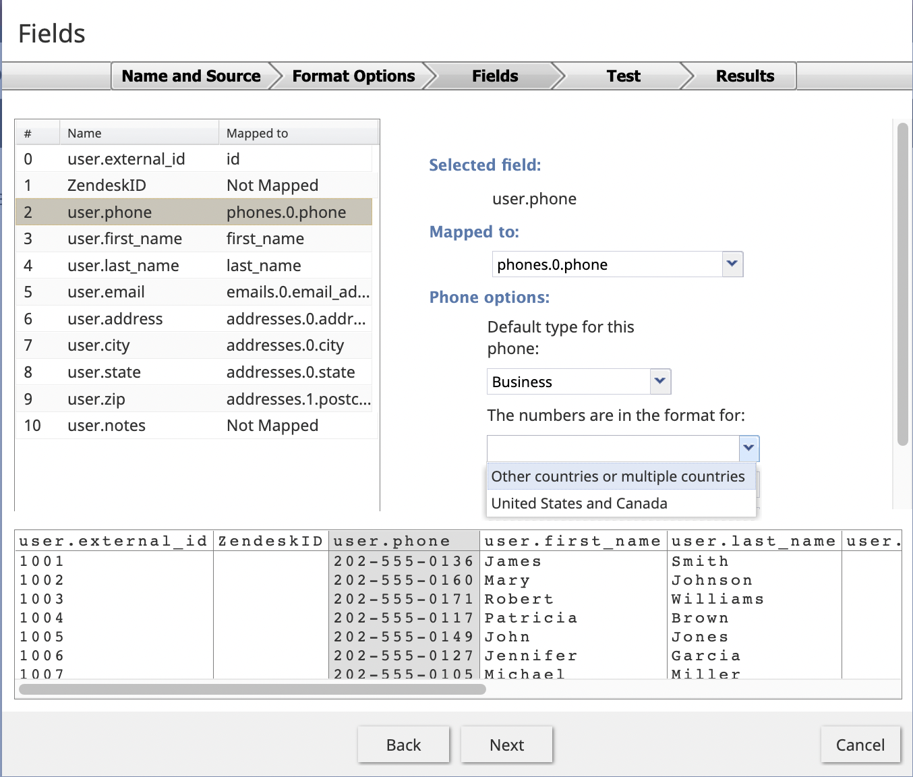Select the ZendeskID field row

click(x=194, y=185)
